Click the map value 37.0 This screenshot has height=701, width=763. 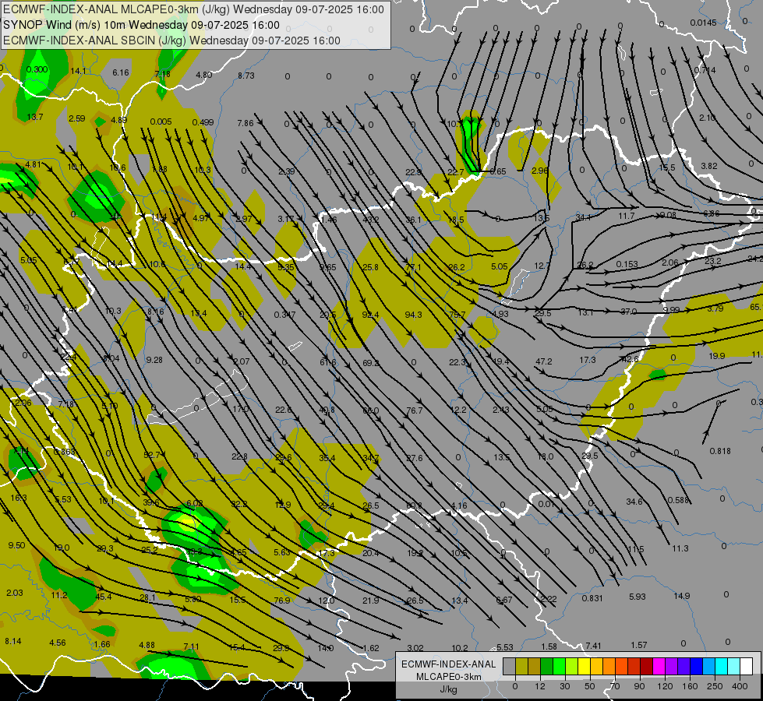pyautogui.click(x=628, y=312)
